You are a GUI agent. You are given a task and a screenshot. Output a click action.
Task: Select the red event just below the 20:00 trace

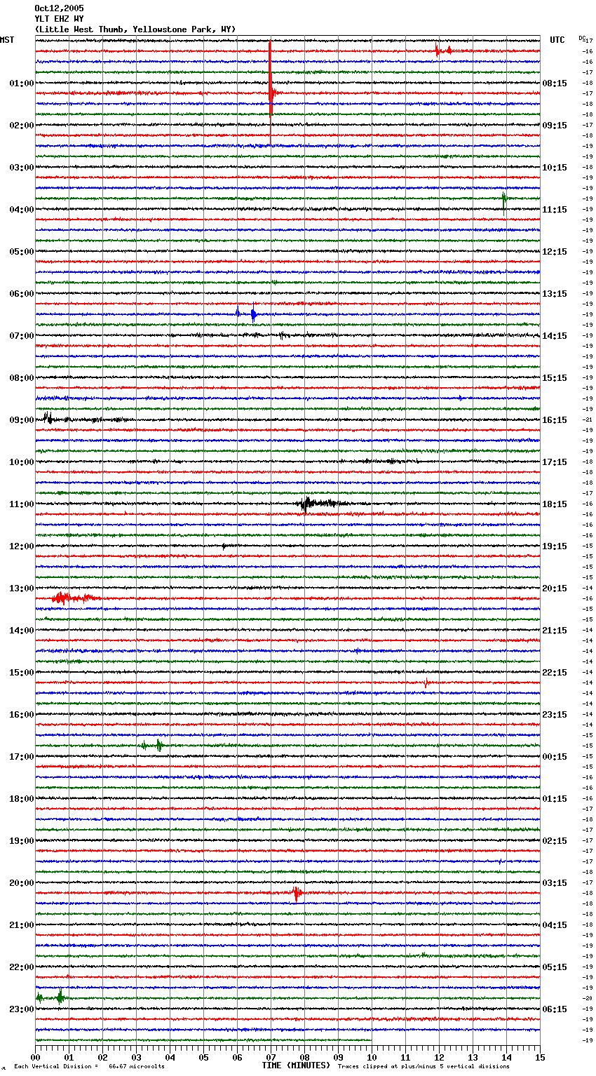[297, 894]
